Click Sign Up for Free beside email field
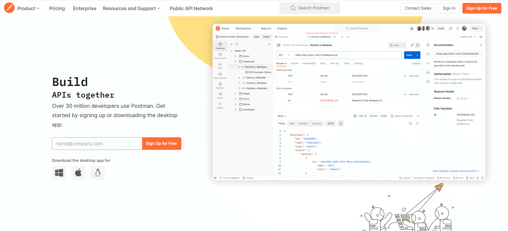Image resolution: width=508 pixels, height=231 pixels. point(162,143)
